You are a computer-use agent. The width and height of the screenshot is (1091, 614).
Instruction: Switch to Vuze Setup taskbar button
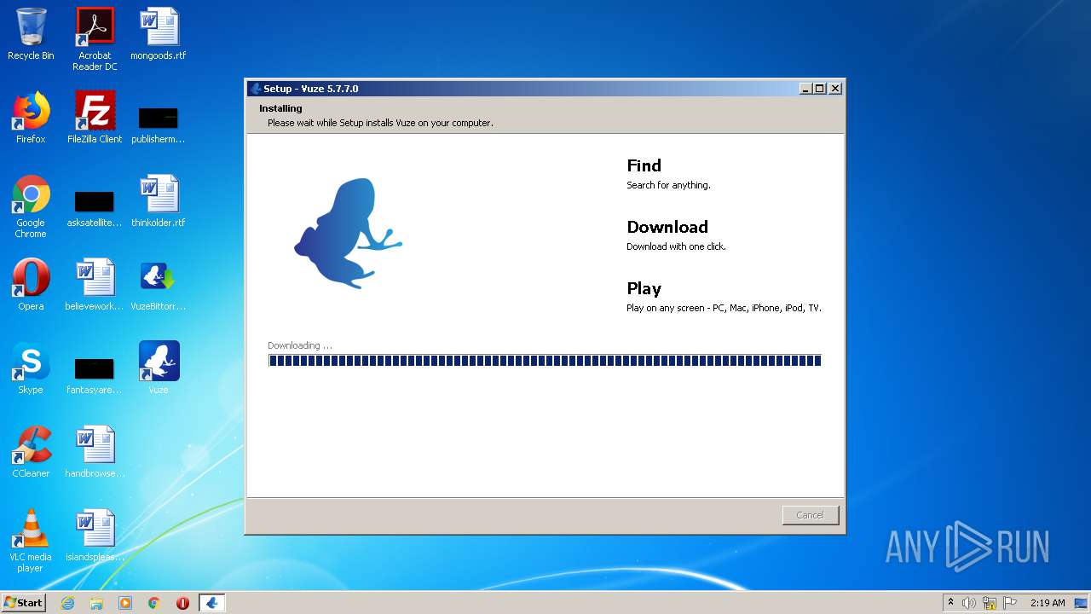click(212, 603)
